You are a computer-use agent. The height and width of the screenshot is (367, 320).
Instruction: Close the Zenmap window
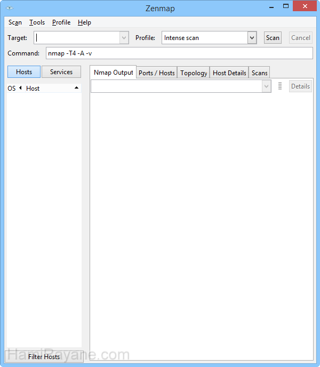click(x=305, y=6)
